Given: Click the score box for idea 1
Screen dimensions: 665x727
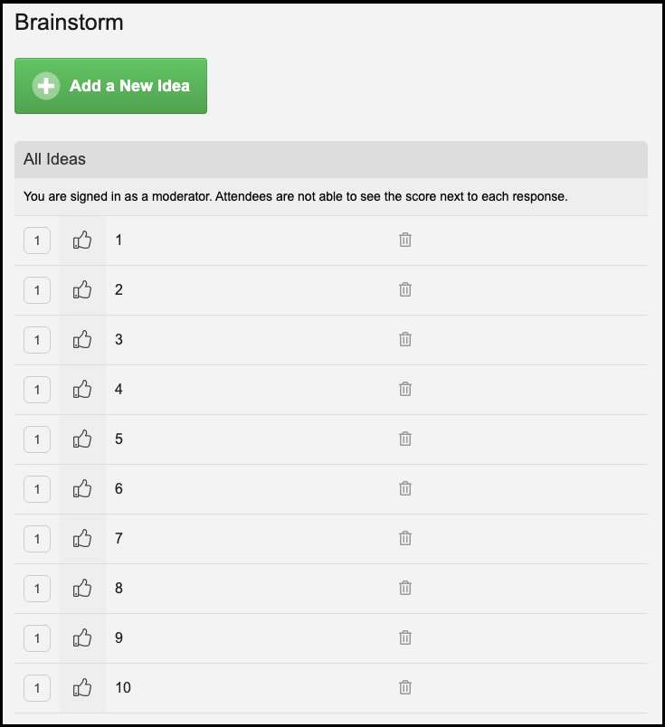Looking at the screenshot, I should [37, 241].
